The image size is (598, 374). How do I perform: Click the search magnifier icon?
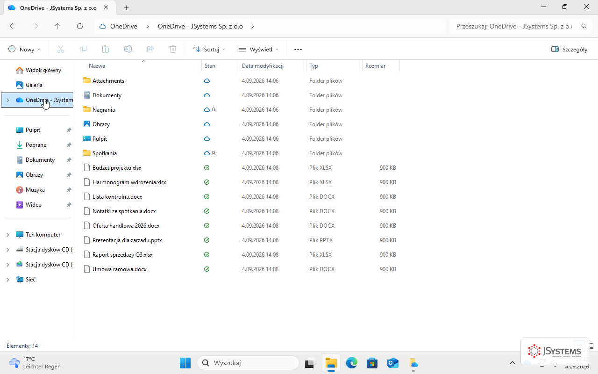584,27
